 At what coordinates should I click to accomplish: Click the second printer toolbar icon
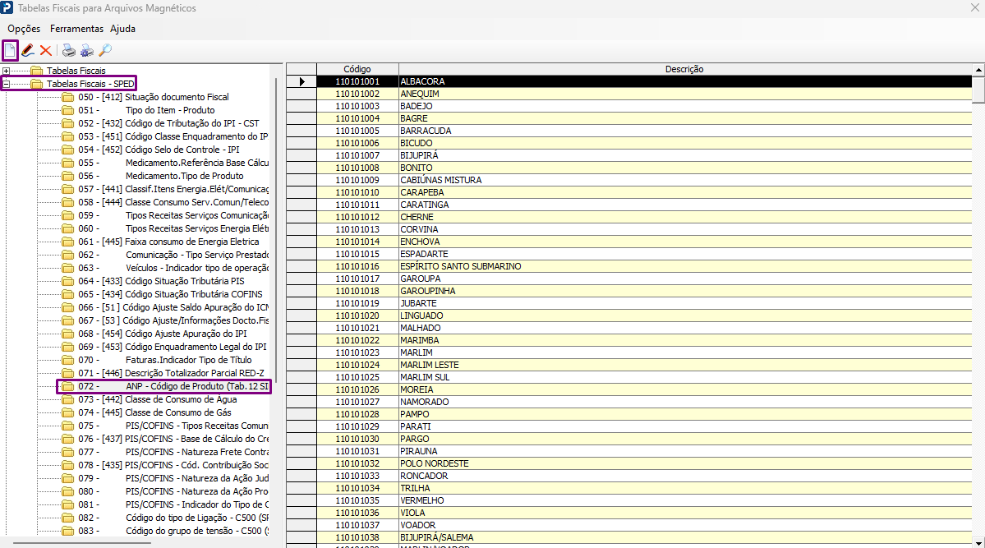point(87,50)
